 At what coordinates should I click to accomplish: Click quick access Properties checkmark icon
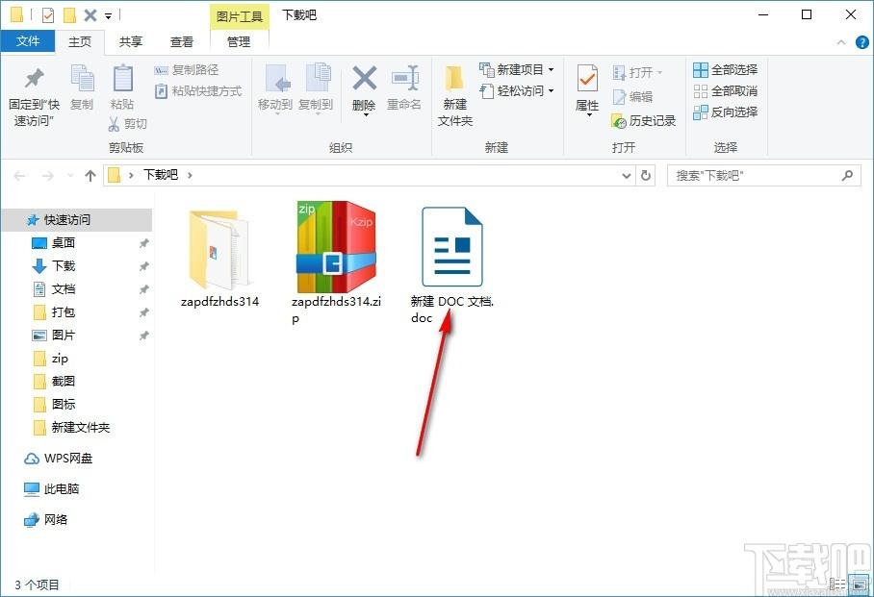48,15
